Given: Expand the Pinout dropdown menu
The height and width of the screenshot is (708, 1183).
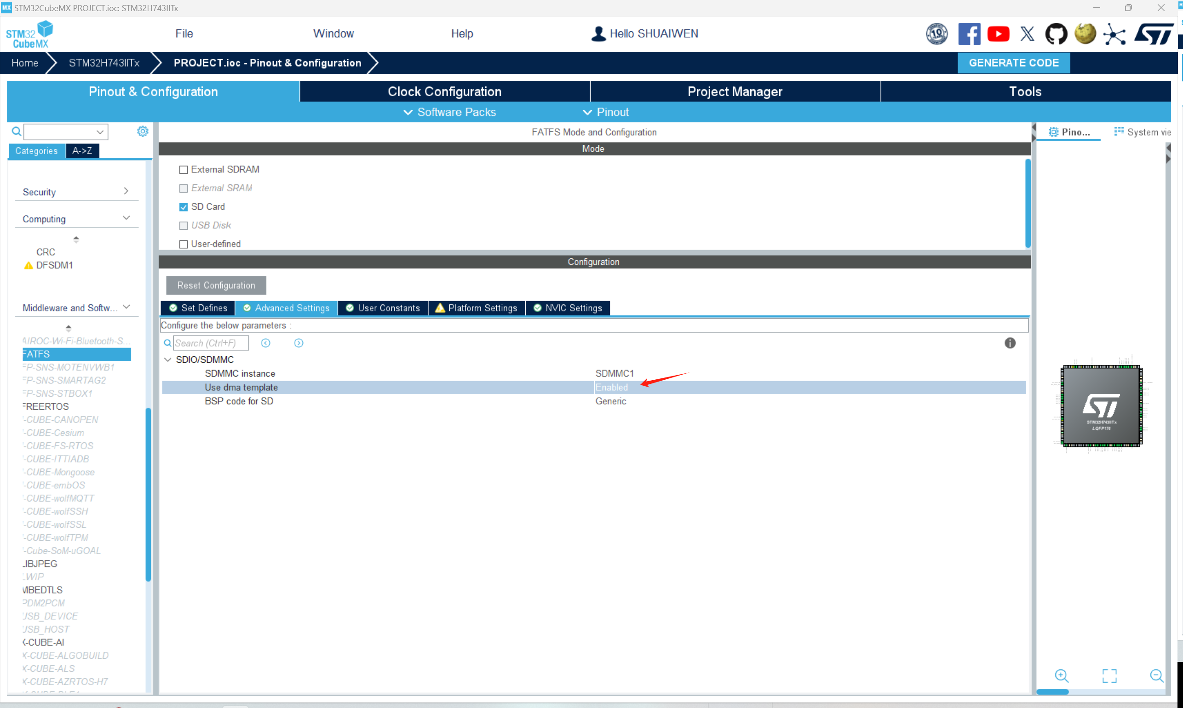Looking at the screenshot, I should coord(606,112).
